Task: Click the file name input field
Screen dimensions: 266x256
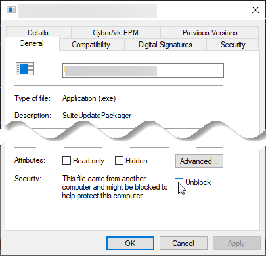Action: click(x=143, y=70)
